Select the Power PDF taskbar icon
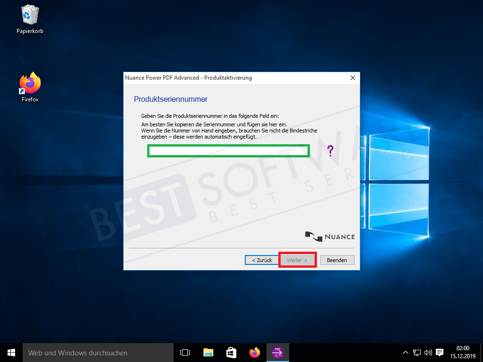Image resolution: width=483 pixels, height=362 pixels. (278, 353)
